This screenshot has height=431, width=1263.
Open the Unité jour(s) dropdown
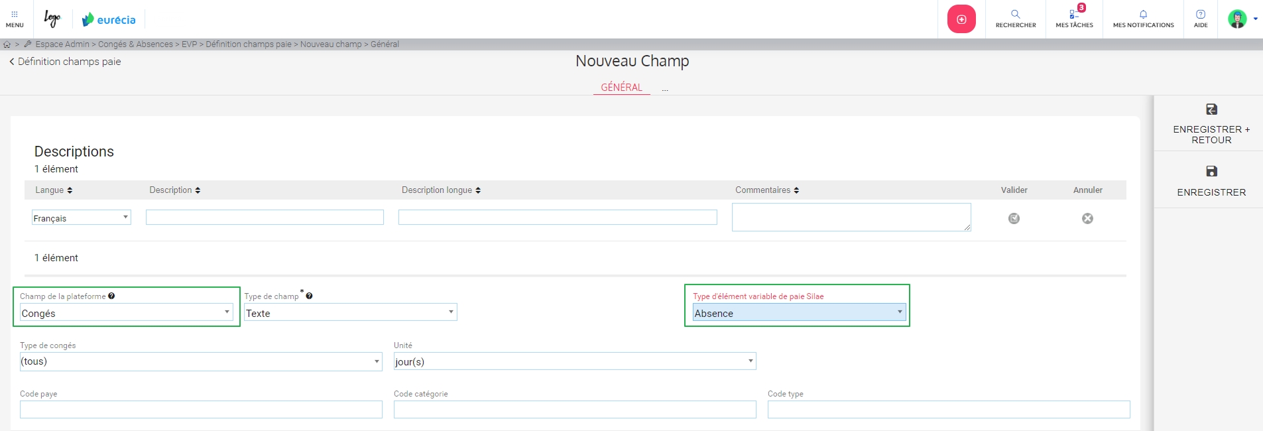coord(575,361)
